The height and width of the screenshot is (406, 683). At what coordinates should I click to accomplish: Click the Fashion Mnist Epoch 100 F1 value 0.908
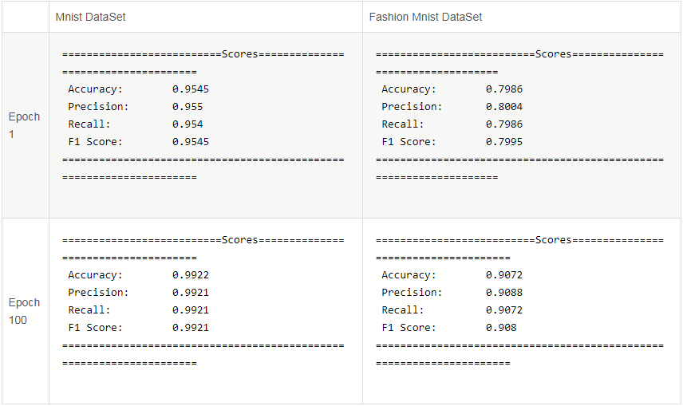coord(501,328)
